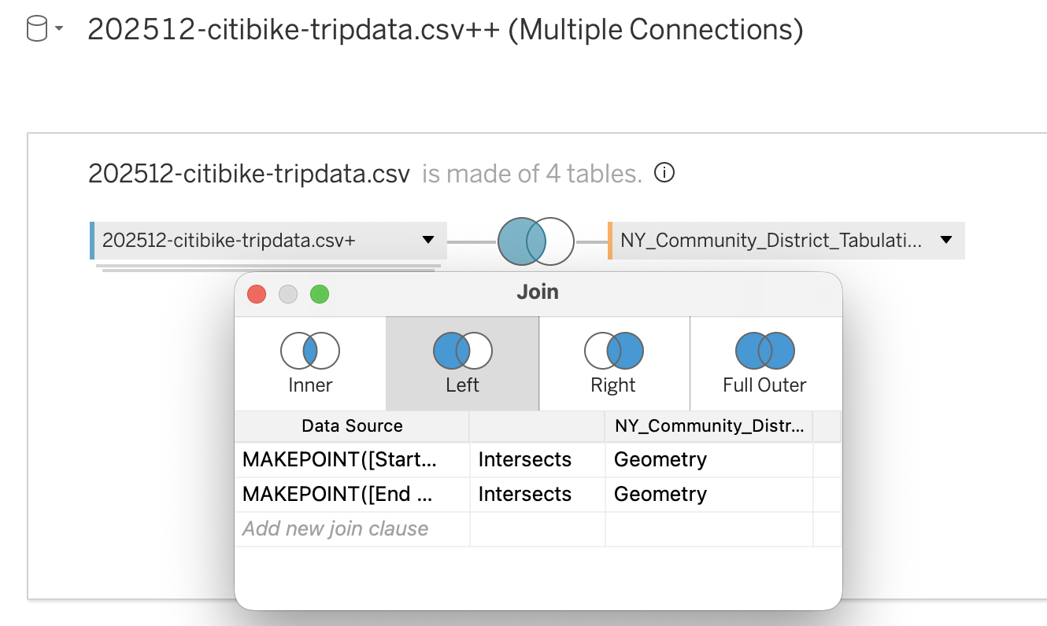Select the Inner join type
Image resolution: width=1047 pixels, height=626 pixels.
(310, 363)
